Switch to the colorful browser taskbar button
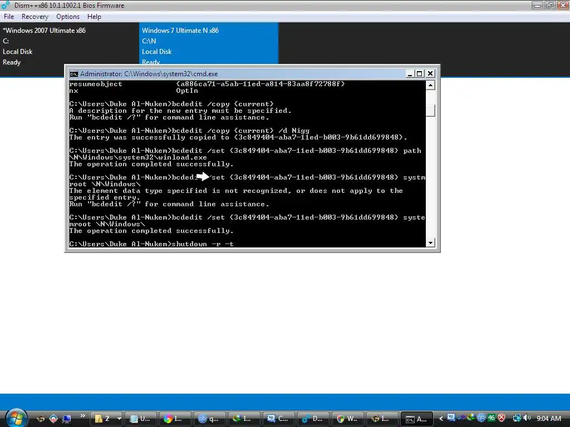Viewport: 570px width, 427px height. (175, 419)
